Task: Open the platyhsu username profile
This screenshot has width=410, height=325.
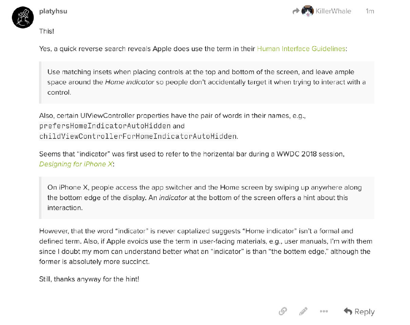Action: (53, 11)
